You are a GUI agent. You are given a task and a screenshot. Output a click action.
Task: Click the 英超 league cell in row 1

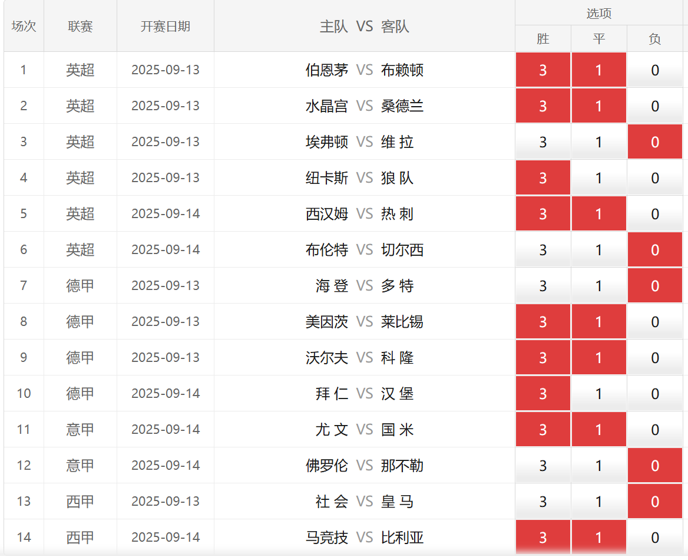tap(80, 70)
